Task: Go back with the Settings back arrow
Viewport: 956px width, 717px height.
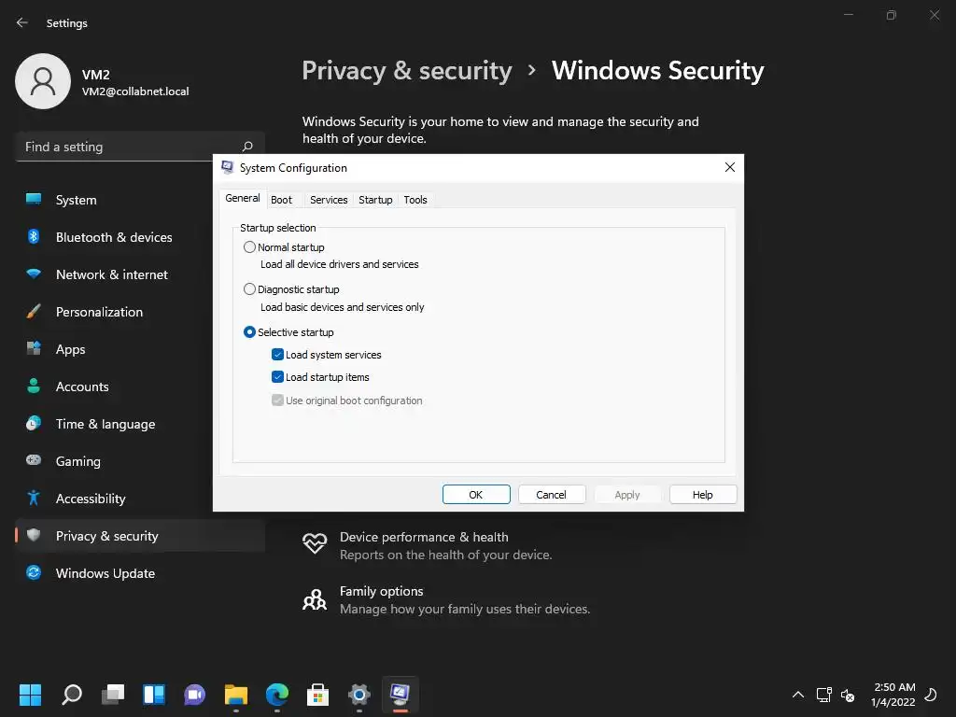Action: tap(22, 22)
